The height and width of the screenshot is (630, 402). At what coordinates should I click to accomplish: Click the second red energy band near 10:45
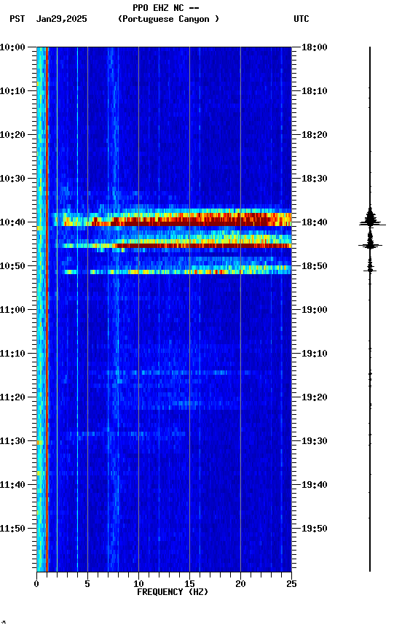176,244
